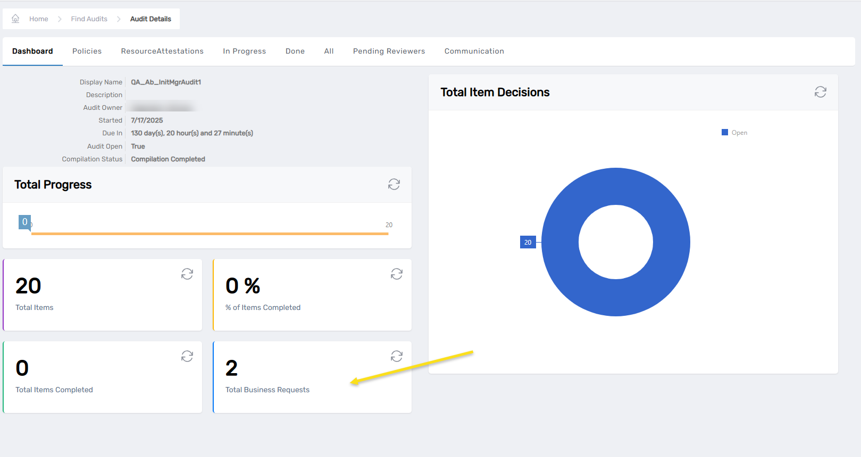The image size is (861, 457).
Task: Refresh the Total Progress panel
Action: [394, 184]
